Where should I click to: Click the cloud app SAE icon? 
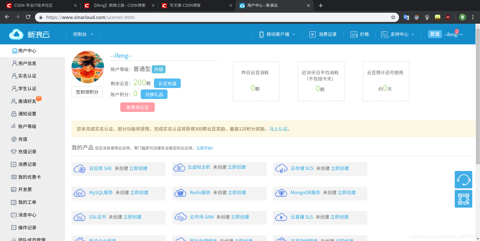point(79,169)
